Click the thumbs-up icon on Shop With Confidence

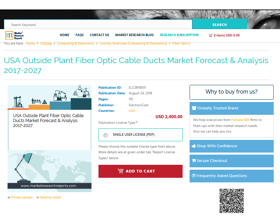pyautogui.click(x=194, y=146)
